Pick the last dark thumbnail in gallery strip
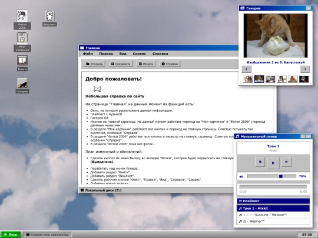Screen dimensions: 318x238 (304, 79)
